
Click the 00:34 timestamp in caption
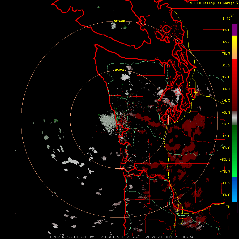tap(188, 237)
